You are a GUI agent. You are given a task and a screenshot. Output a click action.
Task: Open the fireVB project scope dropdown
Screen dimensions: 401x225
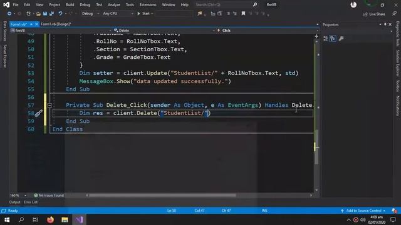61,31
